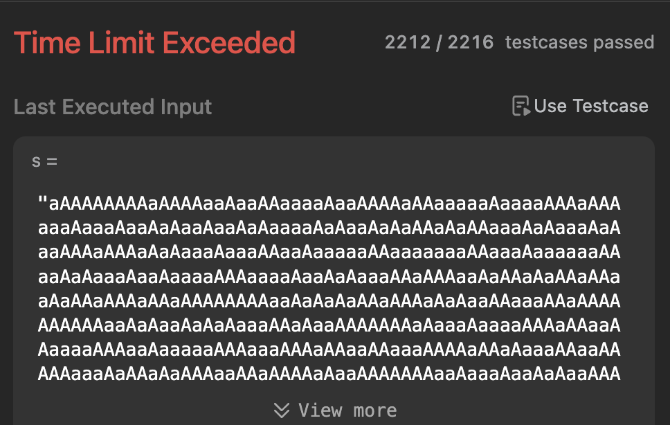The height and width of the screenshot is (425, 670).
Task: Click the input line starting AAAAAAaaAaAaaAaAa
Action: coord(329,325)
